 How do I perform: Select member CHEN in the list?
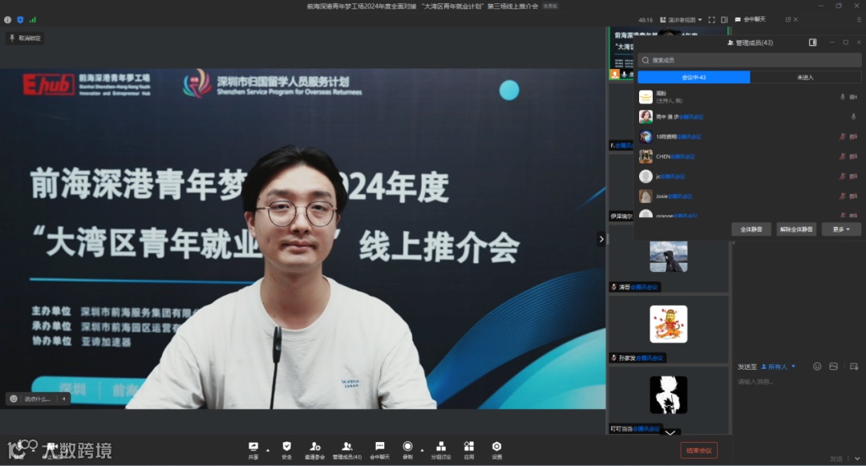tap(750, 156)
